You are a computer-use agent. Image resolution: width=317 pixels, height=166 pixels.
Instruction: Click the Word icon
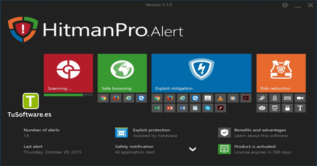[x=182, y=108]
